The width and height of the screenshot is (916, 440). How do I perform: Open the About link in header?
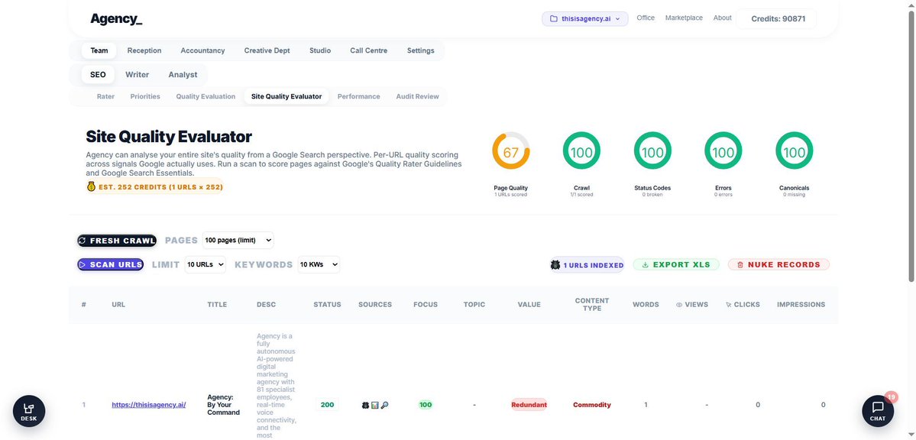(x=723, y=18)
